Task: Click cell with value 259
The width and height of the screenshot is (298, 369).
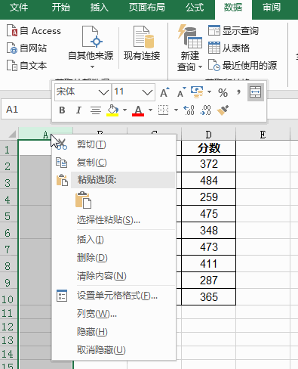Action: coord(208,197)
